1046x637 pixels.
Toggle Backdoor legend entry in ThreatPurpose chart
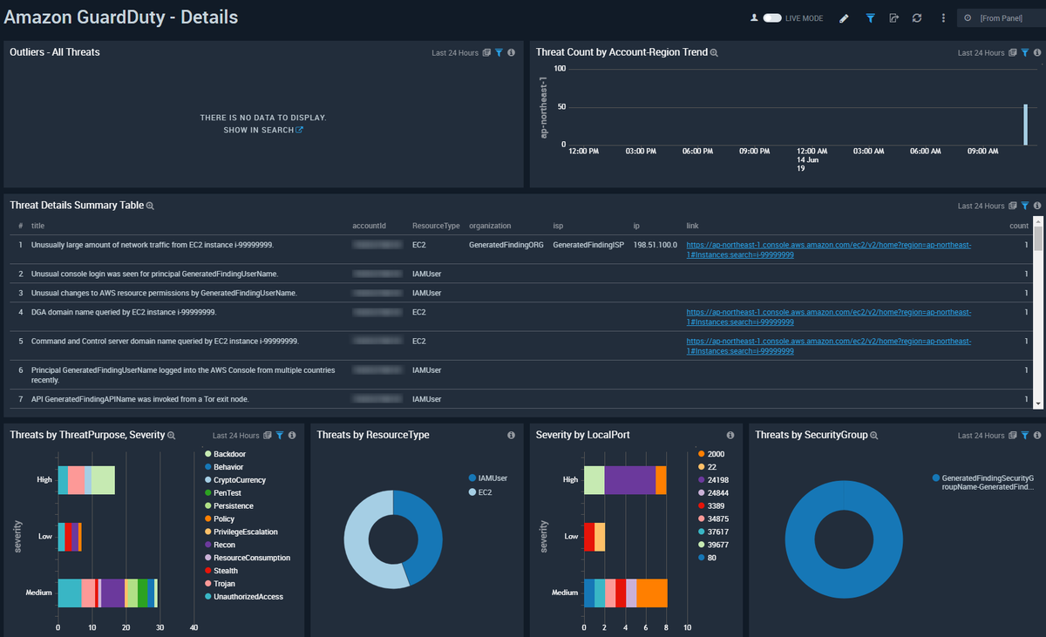[228, 454]
